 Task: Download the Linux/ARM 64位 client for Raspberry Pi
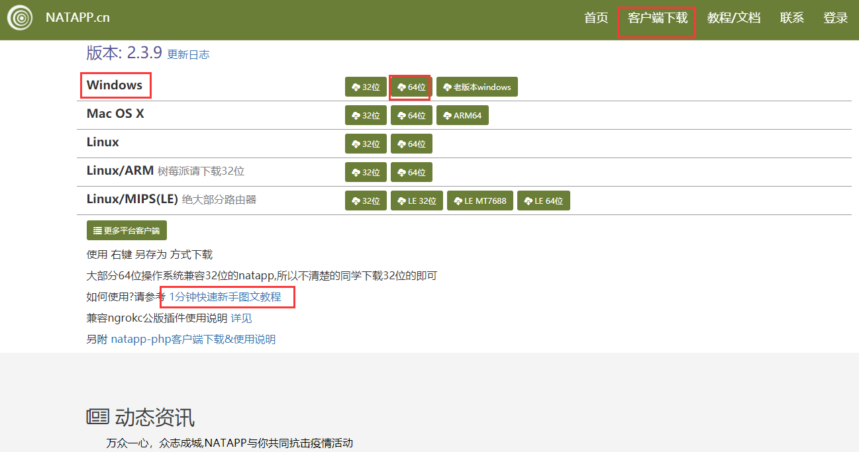pyautogui.click(x=411, y=172)
